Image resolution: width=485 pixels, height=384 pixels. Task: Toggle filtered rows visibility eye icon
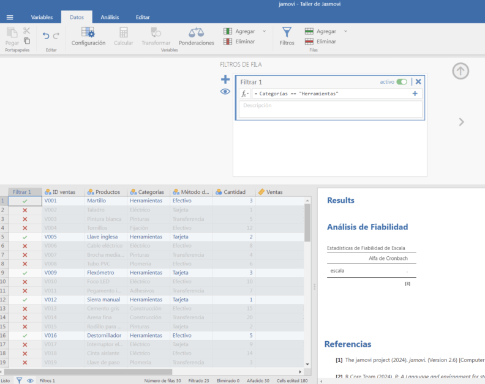click(225, 92)
